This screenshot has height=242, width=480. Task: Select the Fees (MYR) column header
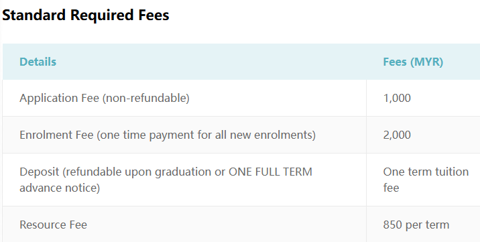[413, 62]
